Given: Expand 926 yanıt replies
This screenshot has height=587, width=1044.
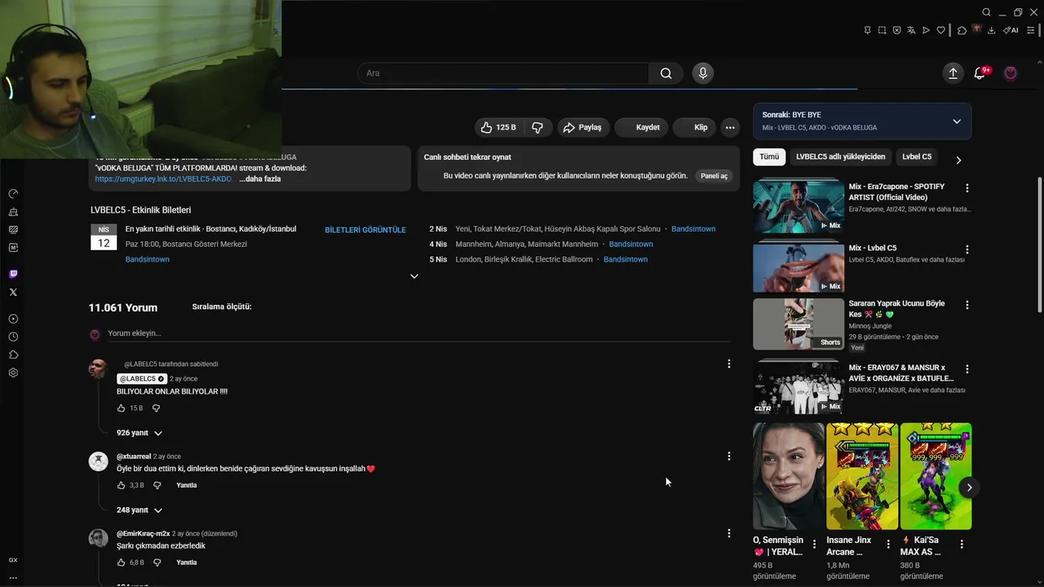Looking at the screenshot, I should pyautogui.click(x=139, y=433).
